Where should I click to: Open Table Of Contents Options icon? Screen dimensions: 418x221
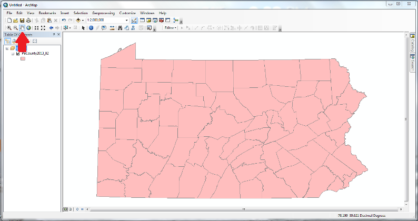click(35, 41)
